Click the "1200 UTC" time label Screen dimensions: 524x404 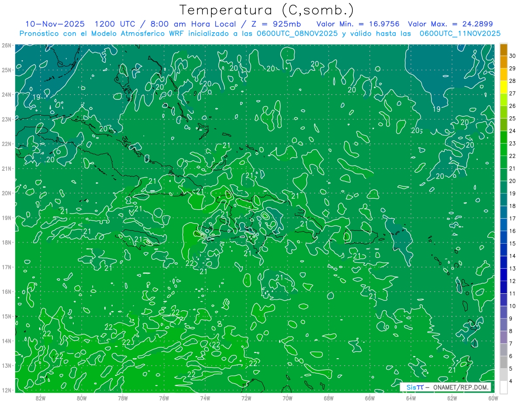(x=116, y=24)
